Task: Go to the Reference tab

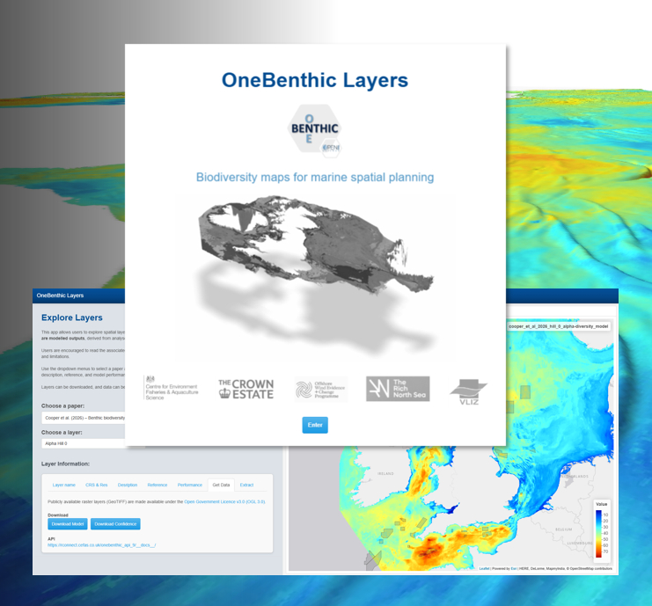Action: click(x=158, y=485)
